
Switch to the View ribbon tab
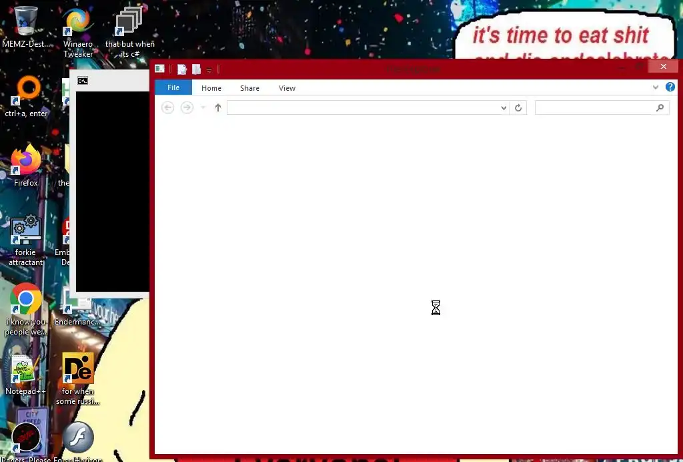pos(287,88)
